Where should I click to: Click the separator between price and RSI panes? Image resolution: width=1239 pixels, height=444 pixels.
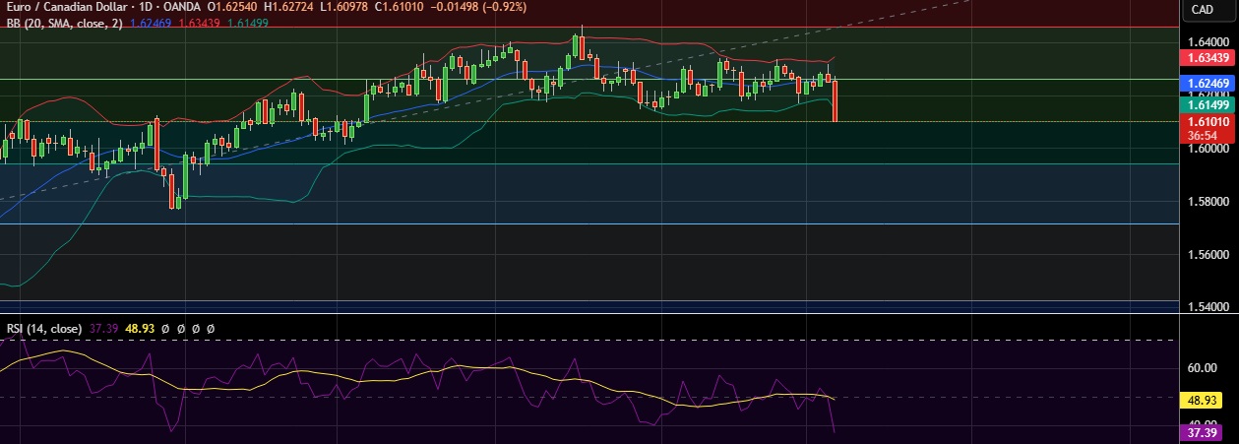click(x=590, y=316)
